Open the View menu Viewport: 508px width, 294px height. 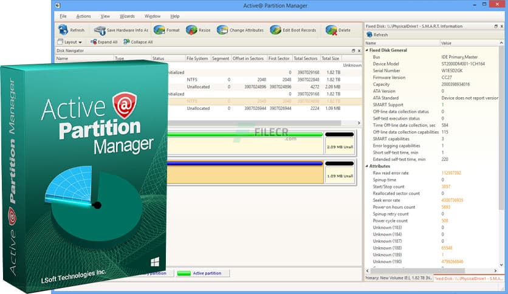105,16
